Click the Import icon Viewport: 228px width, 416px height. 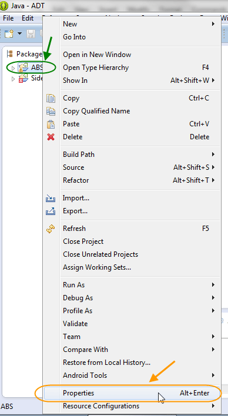[51, 198]
